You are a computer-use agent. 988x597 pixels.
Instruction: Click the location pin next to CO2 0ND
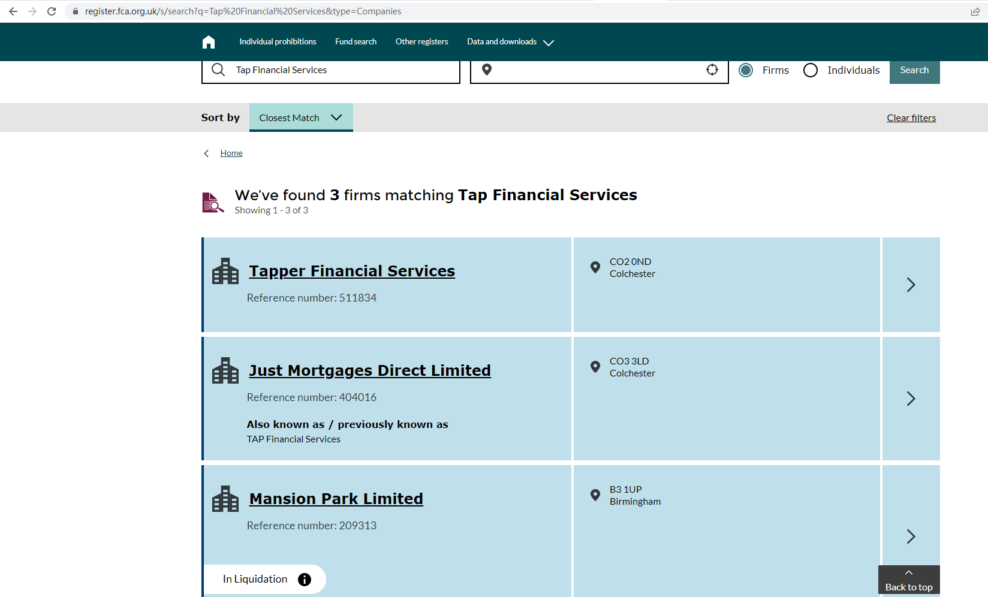pos(595,267)
